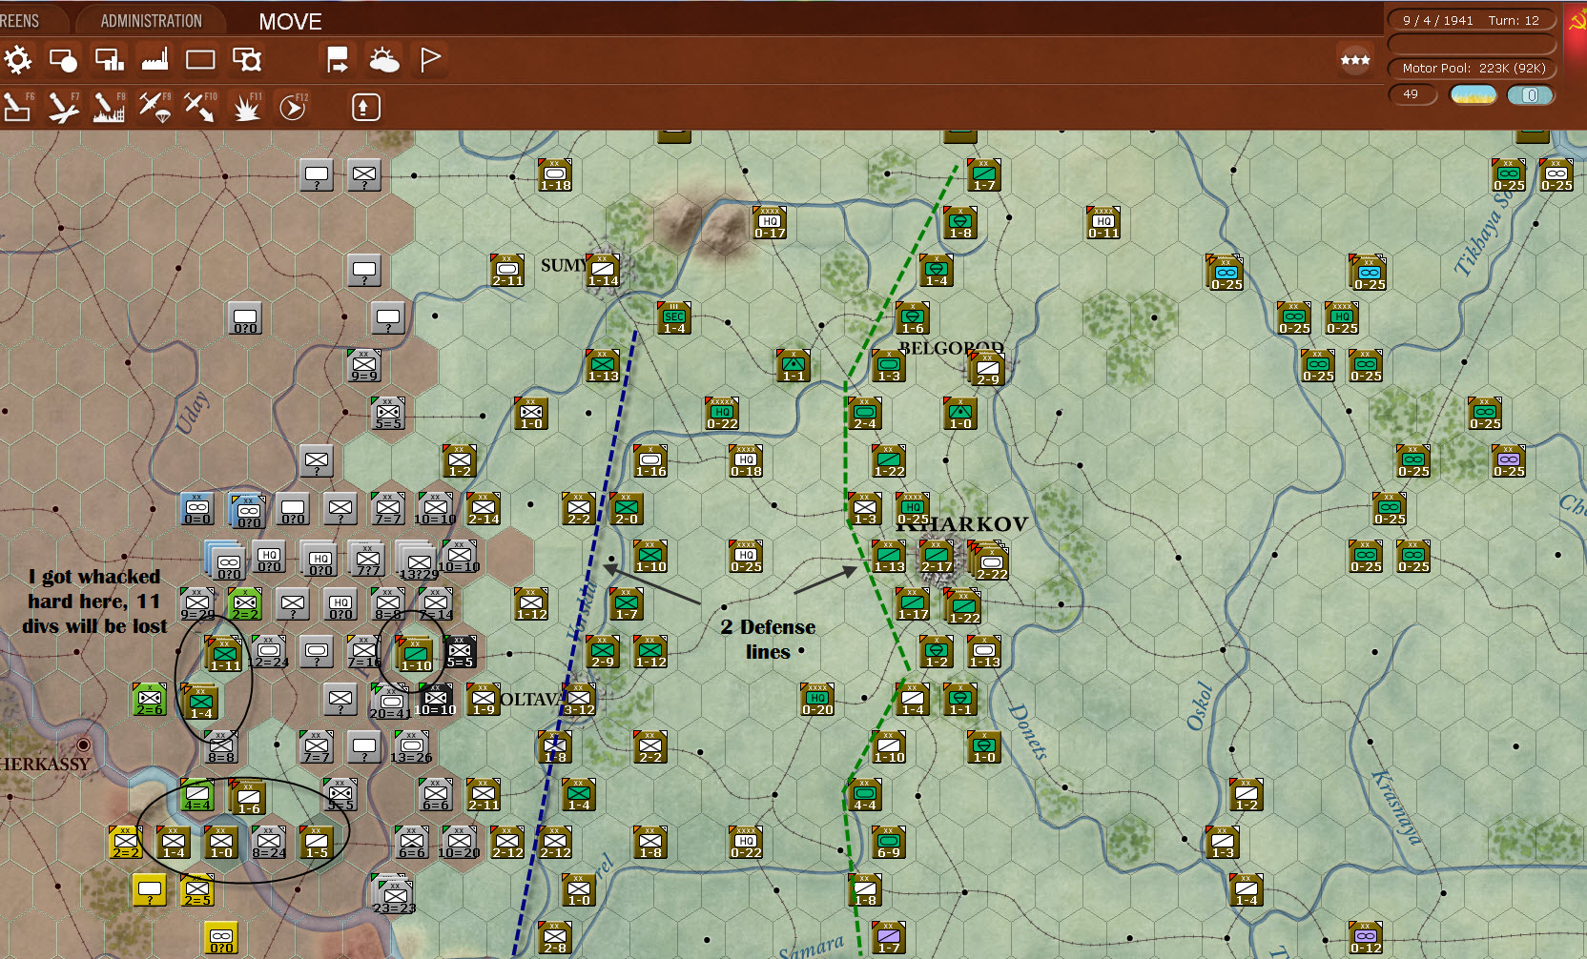Toggle the factory display icon
Screen dimensions: 1587x959
pyautogui.click(x=155, y=60)
